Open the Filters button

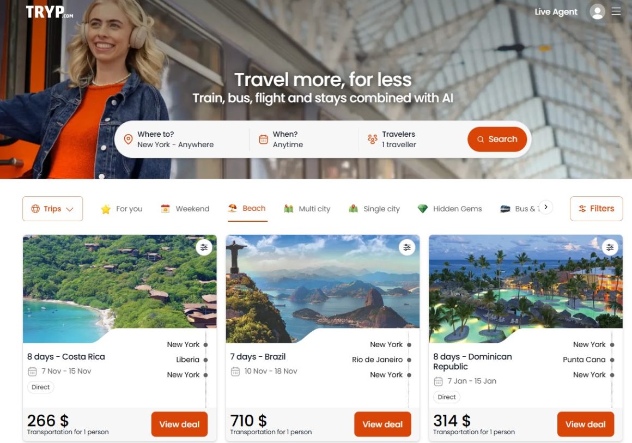pos(596,209)
